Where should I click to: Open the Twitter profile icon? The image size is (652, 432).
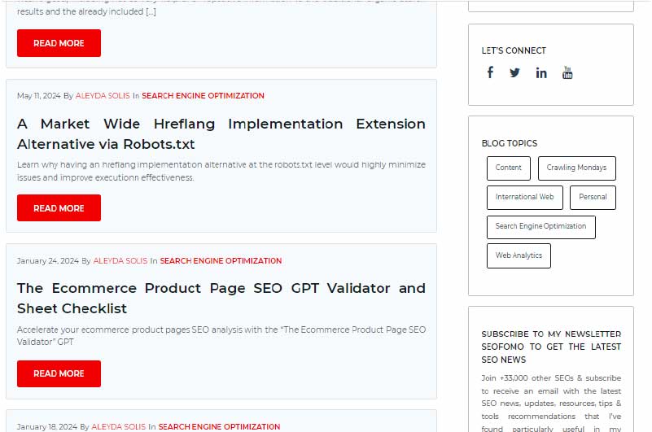(514, 72)
